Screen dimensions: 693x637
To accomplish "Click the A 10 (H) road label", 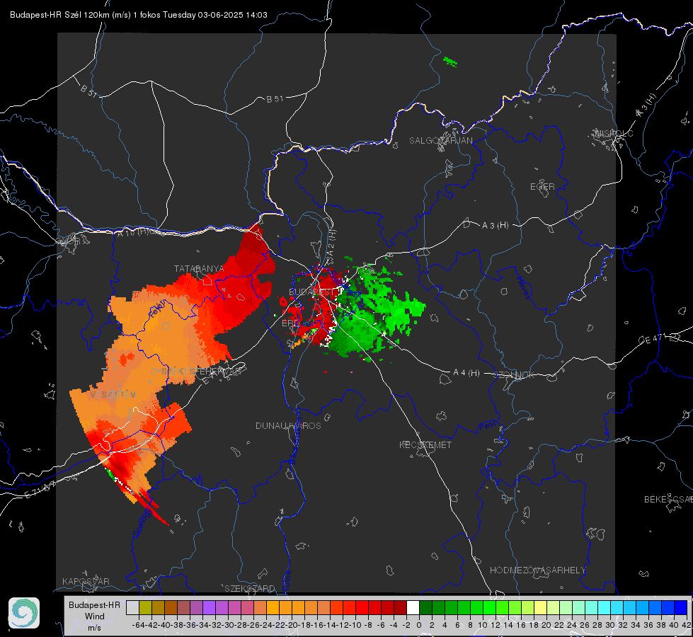I will [x=132, y=233].
